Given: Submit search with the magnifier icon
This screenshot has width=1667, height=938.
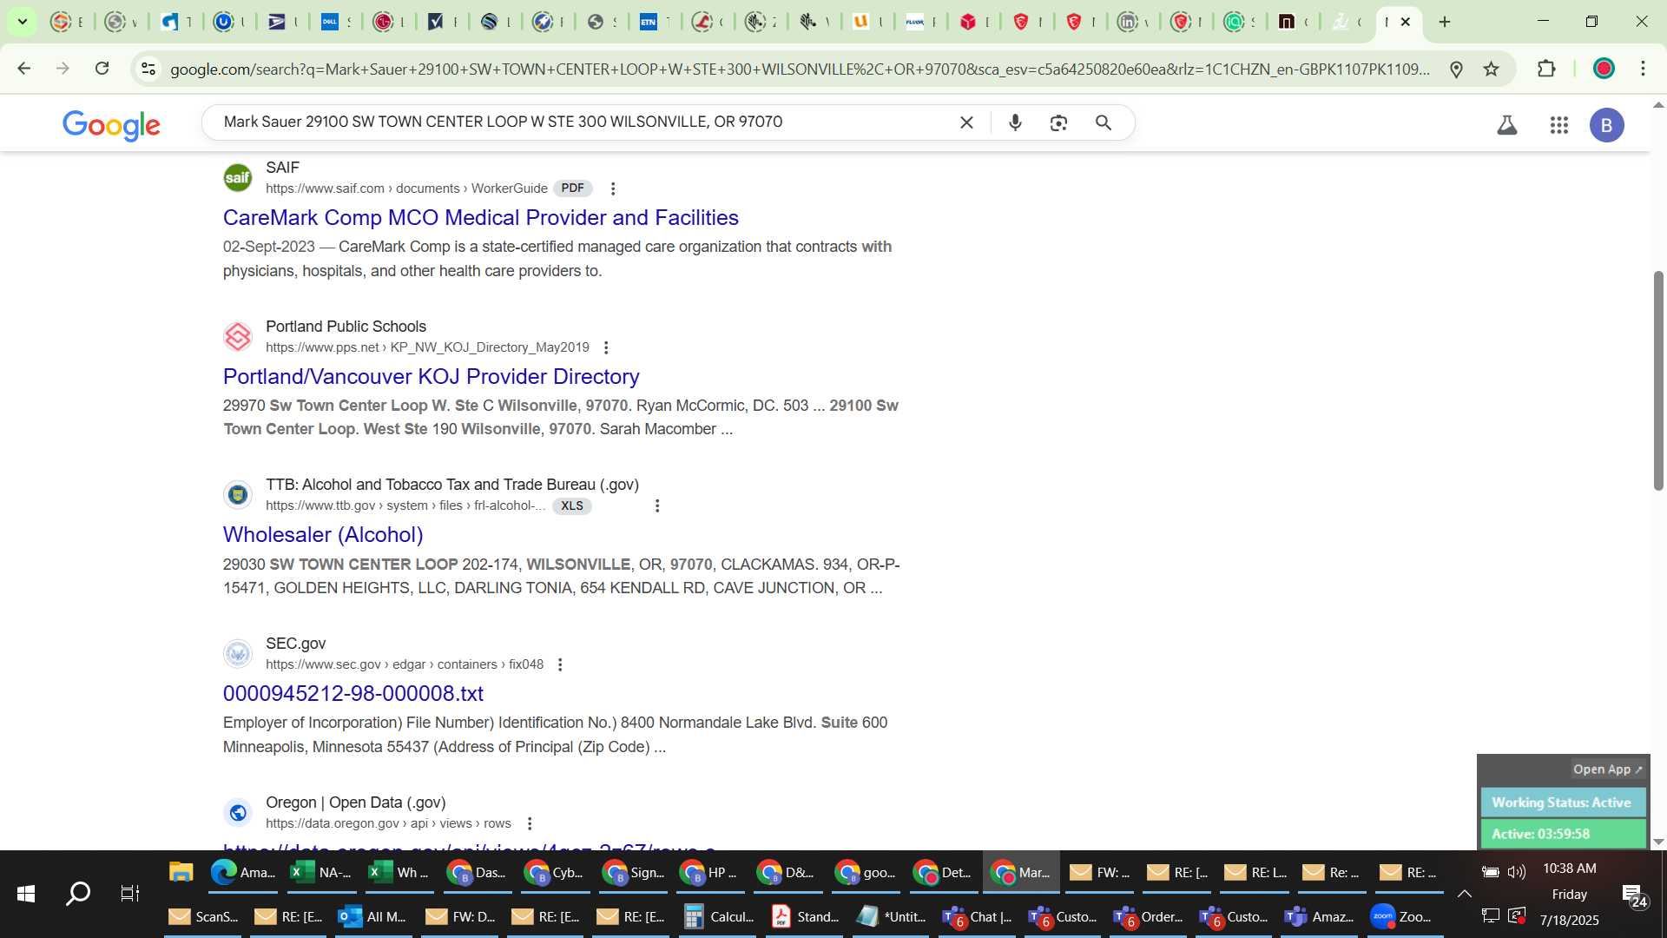Looking at the screenshot, I should (1104, 122).
